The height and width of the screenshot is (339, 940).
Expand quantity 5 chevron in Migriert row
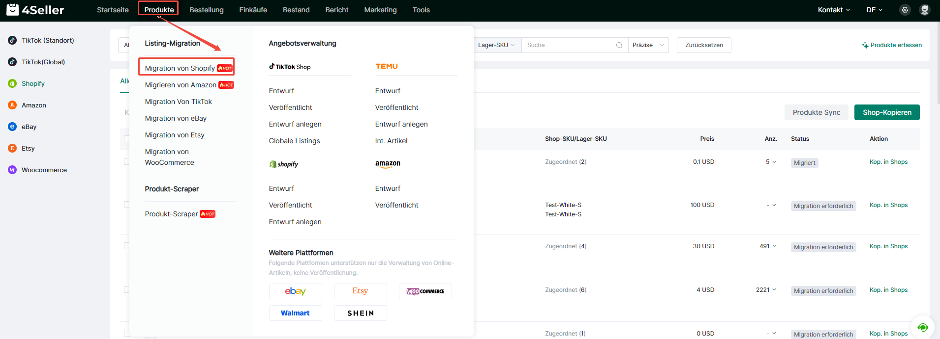pyautogui.click(x=774, y=162)
